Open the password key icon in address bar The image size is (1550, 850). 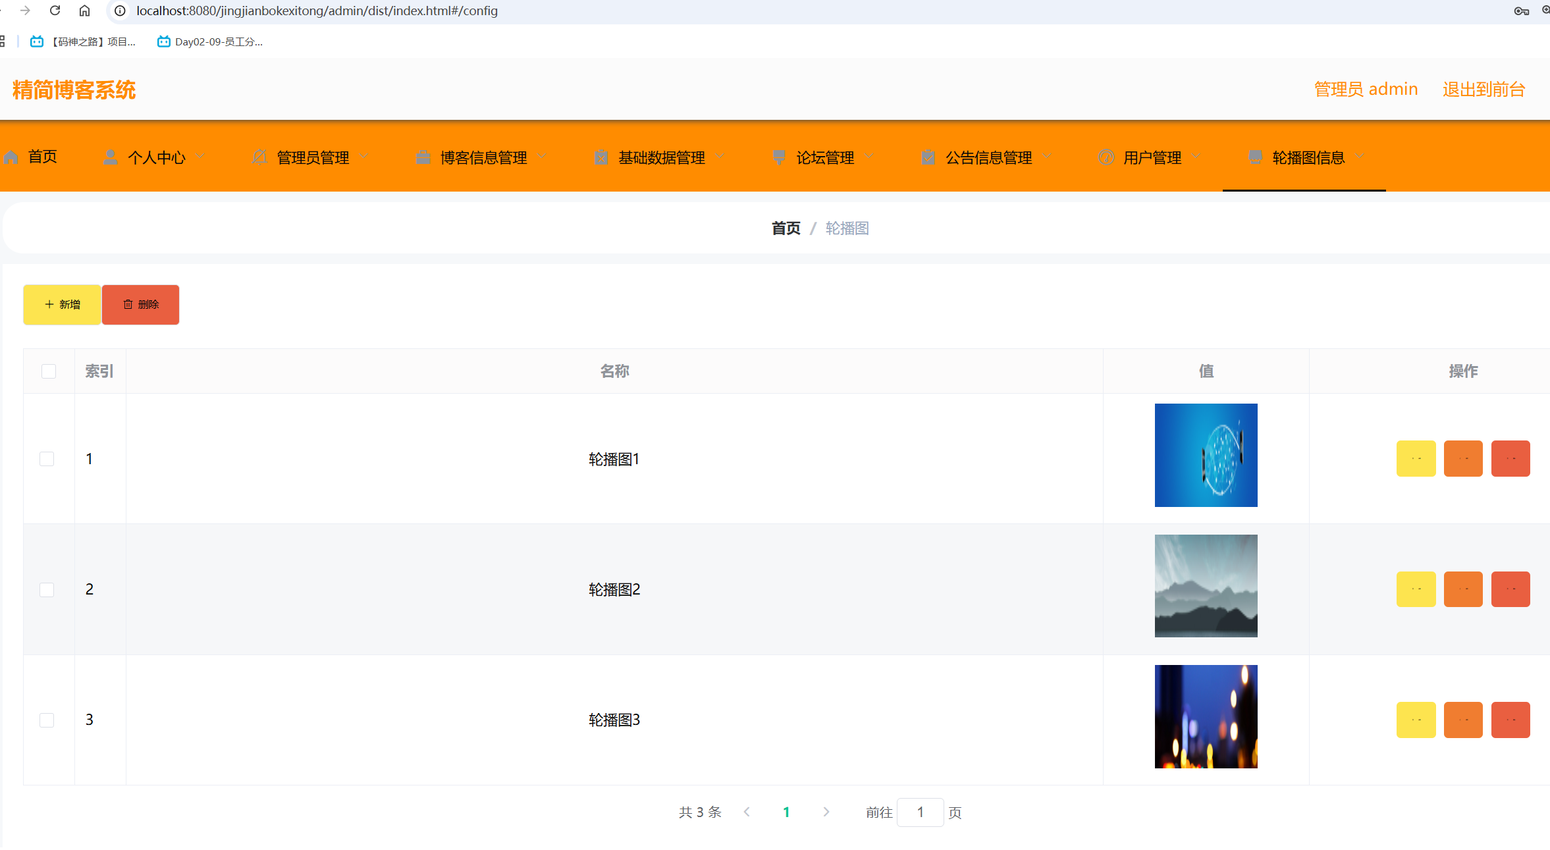click(x=1521, y=11)
